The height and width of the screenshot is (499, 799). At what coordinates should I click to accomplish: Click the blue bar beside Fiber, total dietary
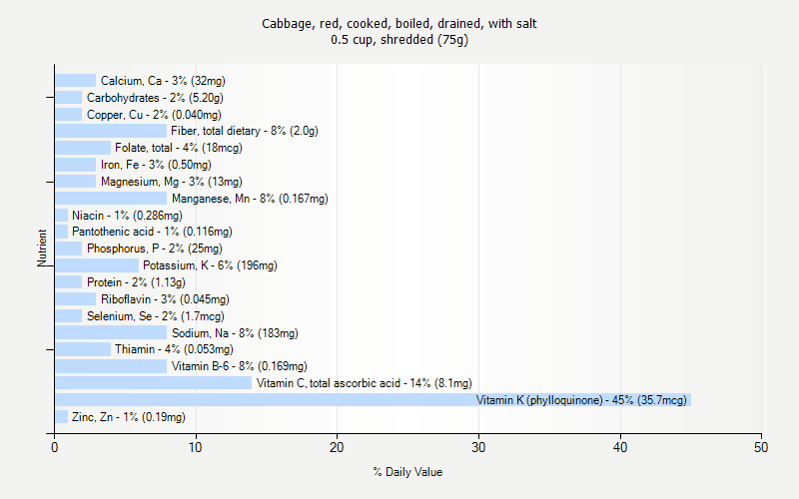click(x=111, y=131)
